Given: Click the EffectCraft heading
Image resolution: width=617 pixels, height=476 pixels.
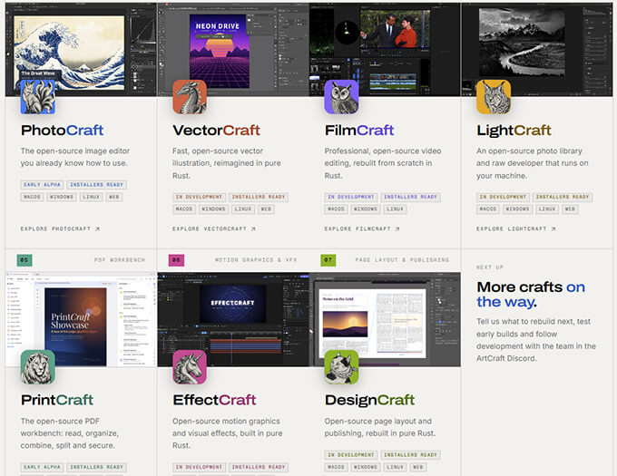Looking at the screenshot, I should pos(214,400).
